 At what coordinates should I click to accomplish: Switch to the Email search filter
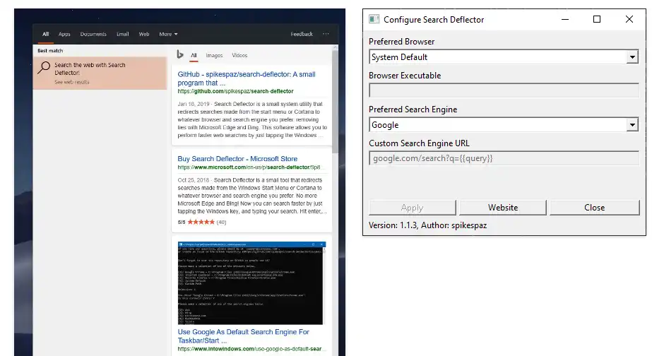pos(123,34)
